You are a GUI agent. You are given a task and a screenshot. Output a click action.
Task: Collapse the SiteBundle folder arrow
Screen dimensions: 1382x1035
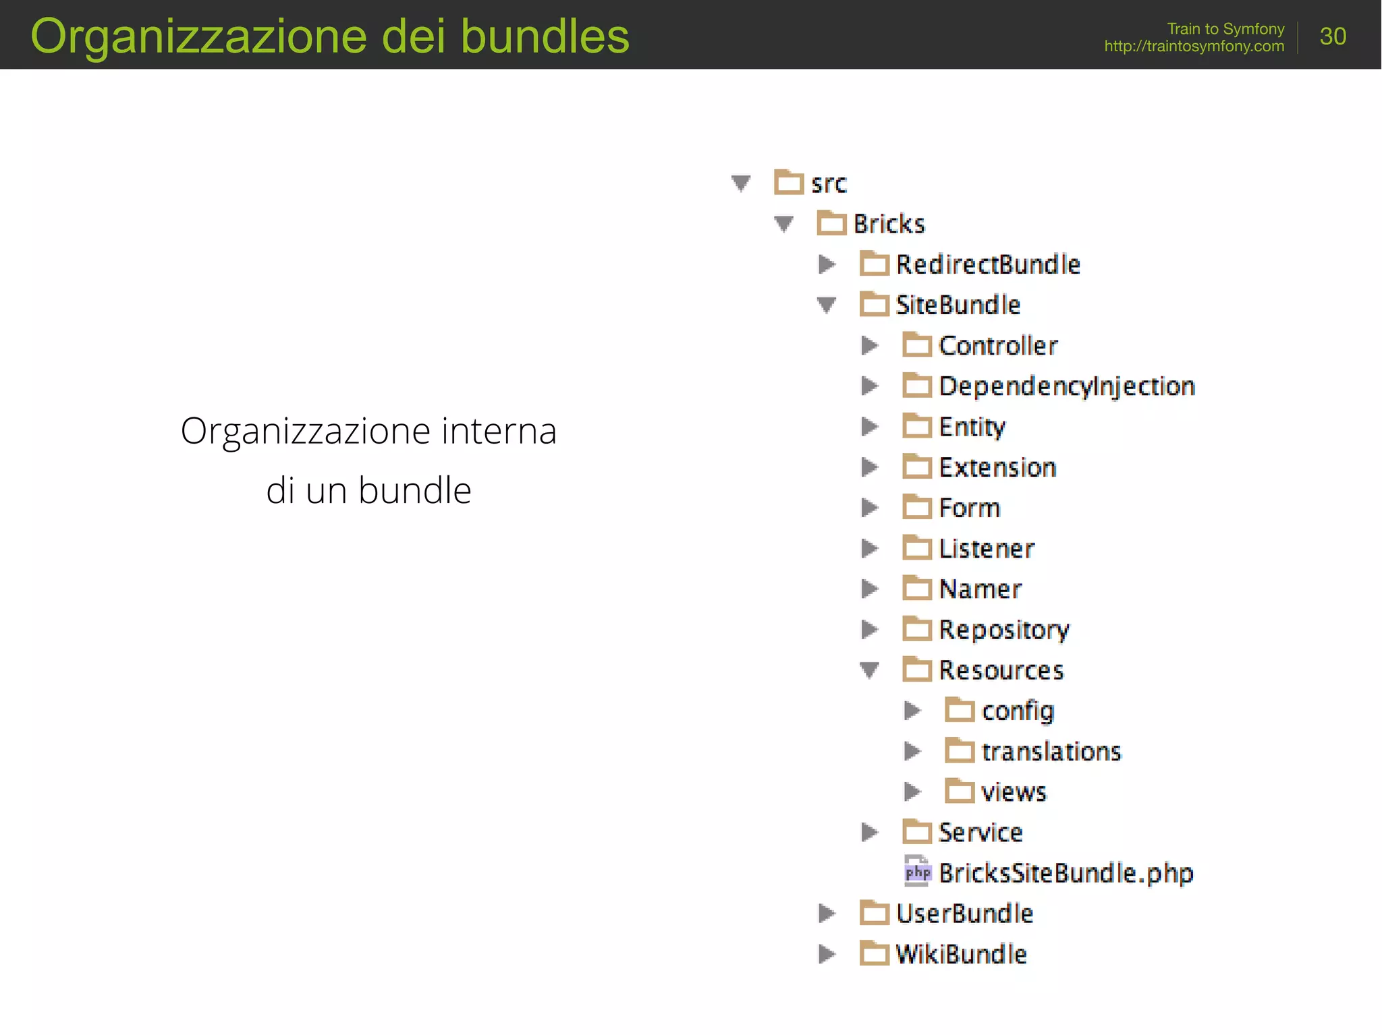point(827,305)
